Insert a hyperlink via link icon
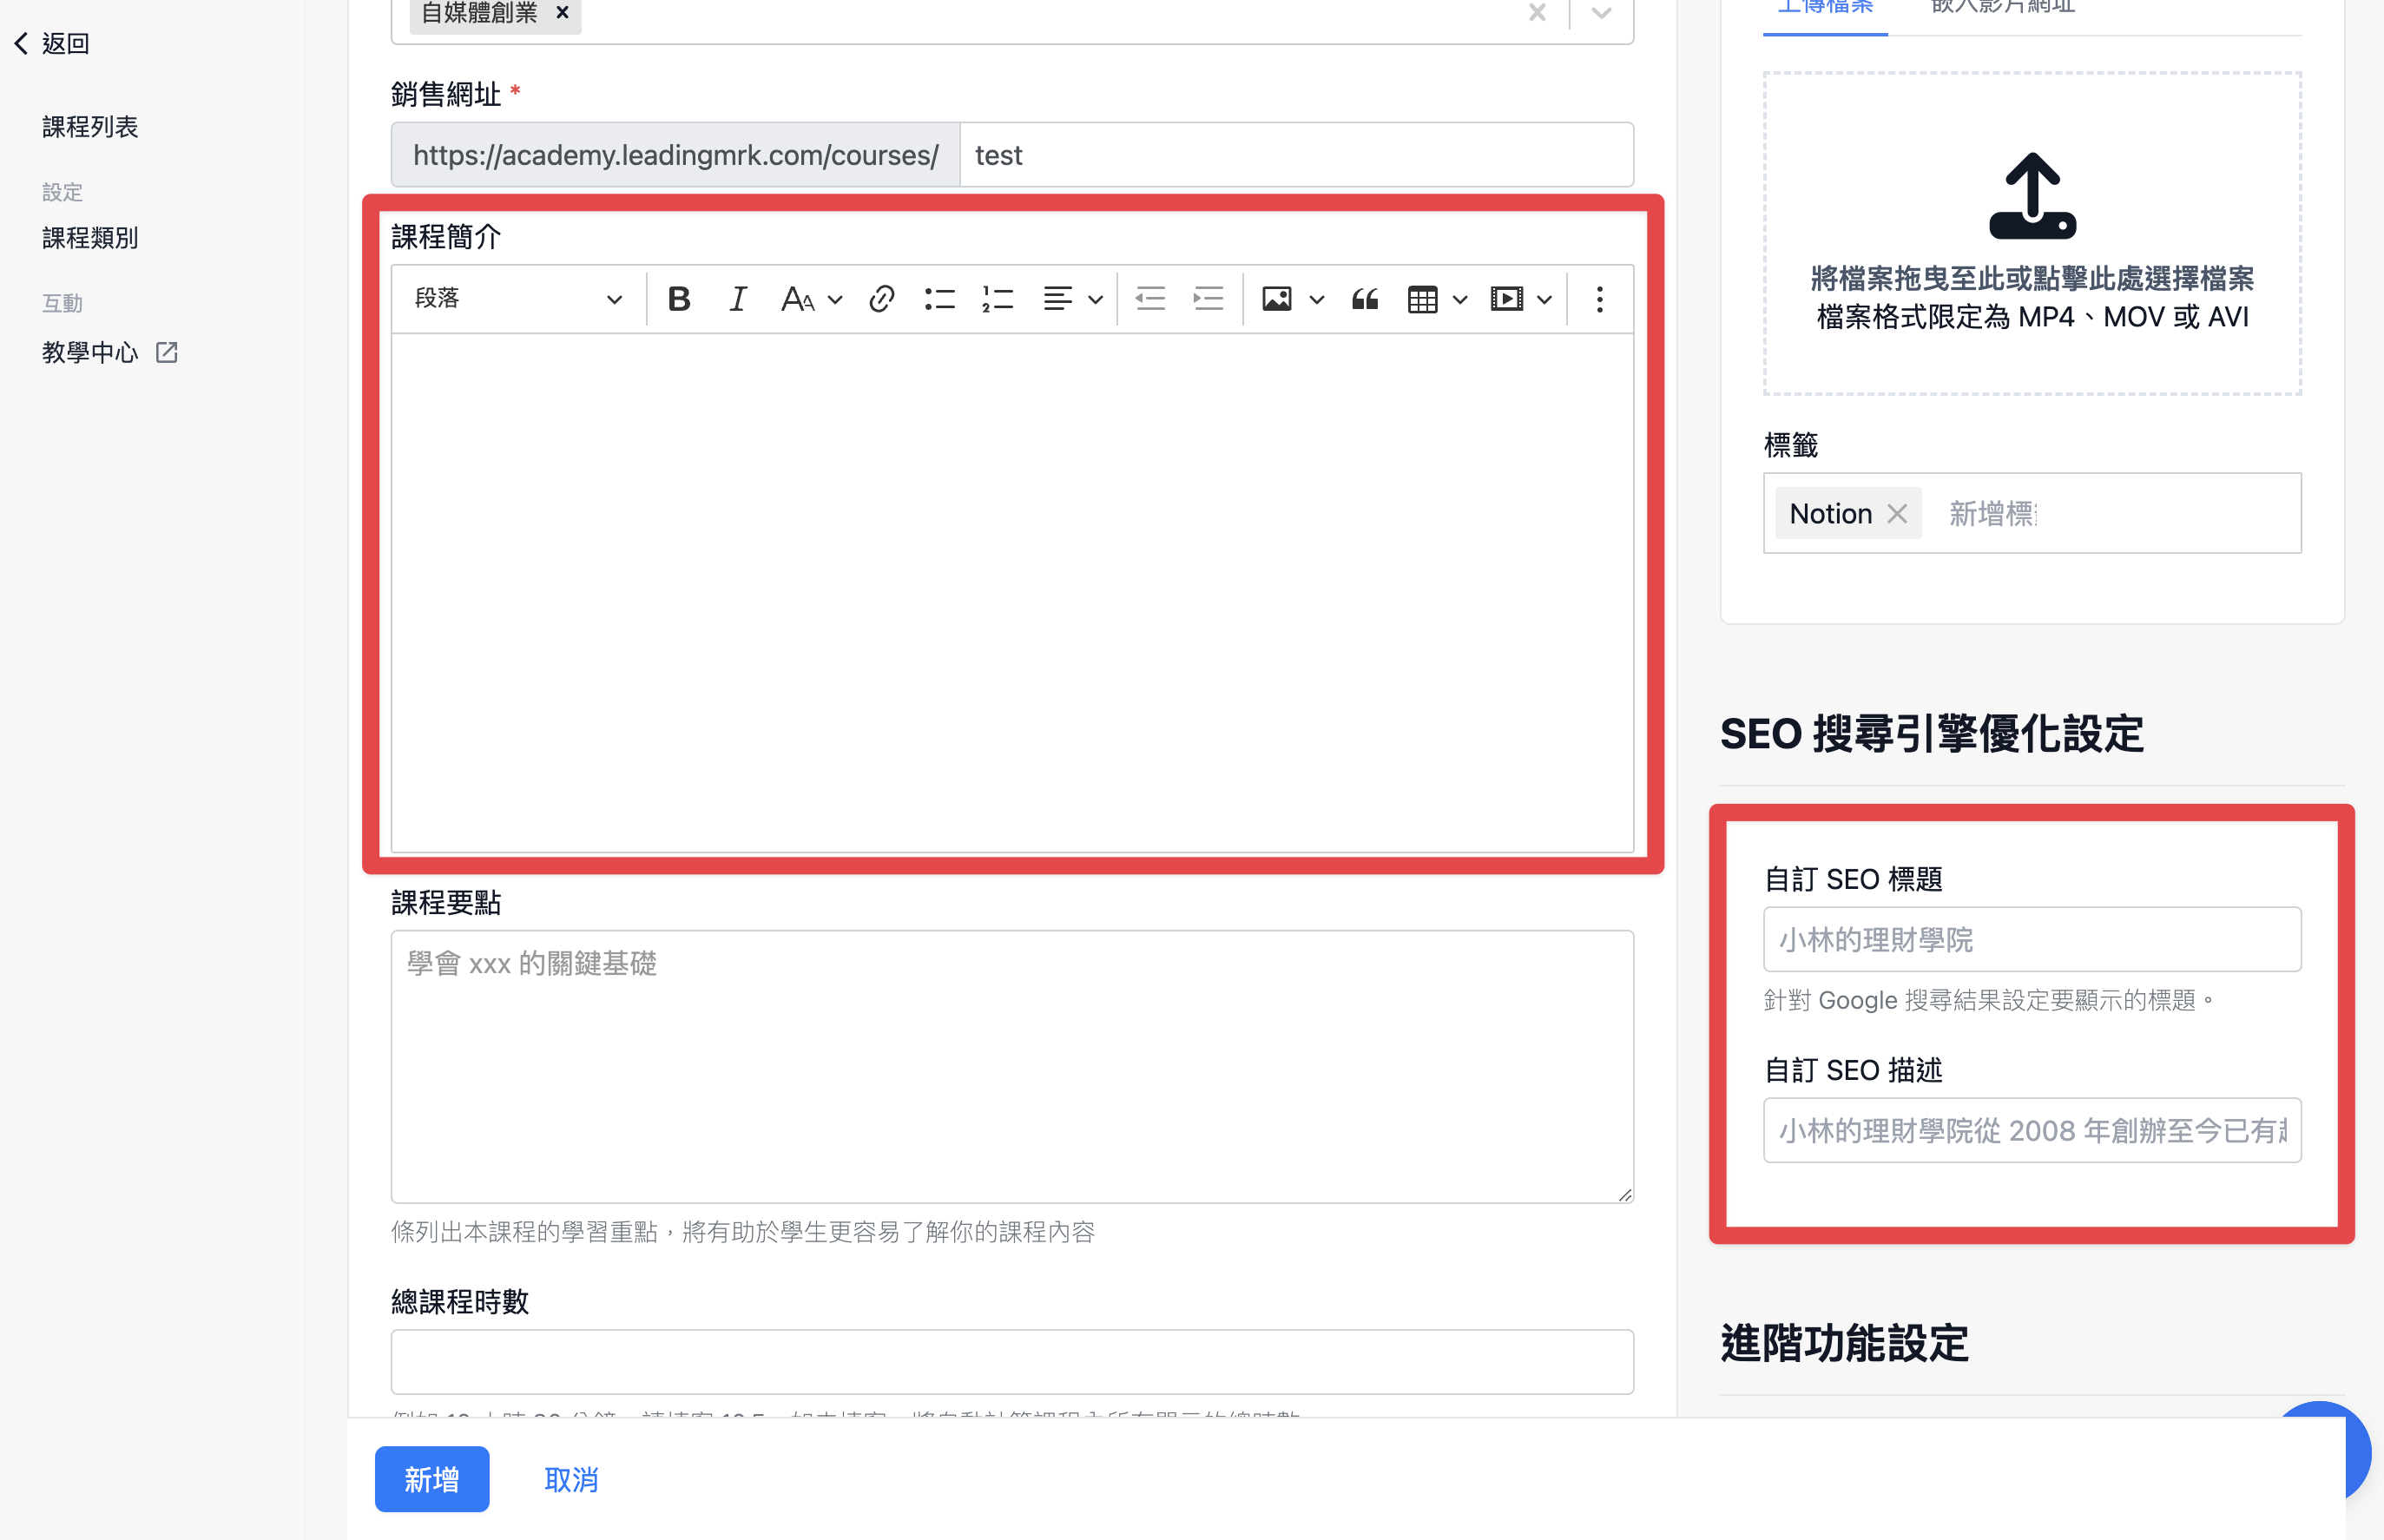The image size is (2384, 1540). click(881, 299)
